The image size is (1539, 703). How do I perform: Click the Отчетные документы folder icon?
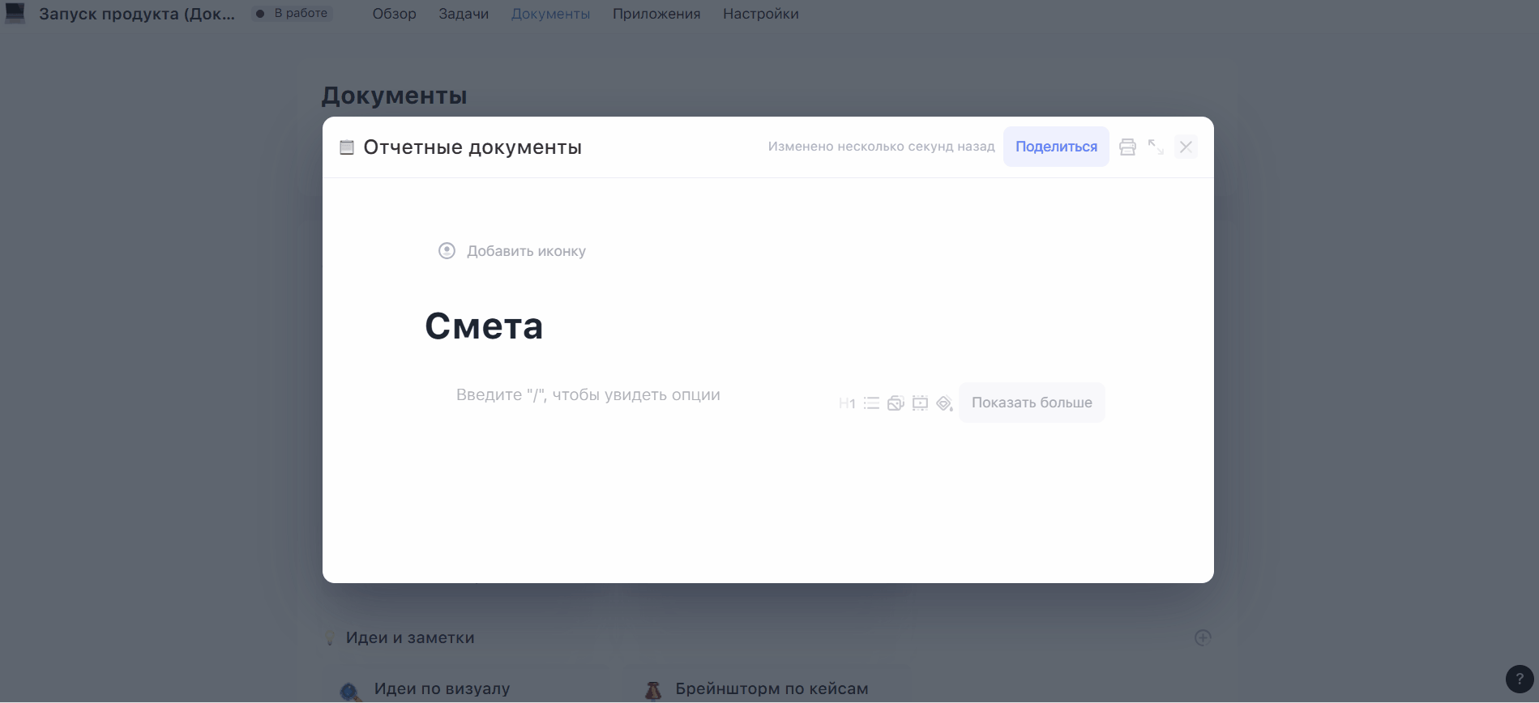[347, 147]
